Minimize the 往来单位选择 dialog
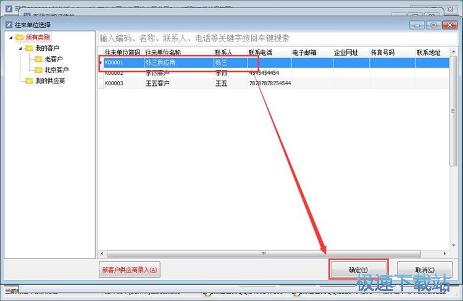Screen dimensions: 463x301 (417, 25)
